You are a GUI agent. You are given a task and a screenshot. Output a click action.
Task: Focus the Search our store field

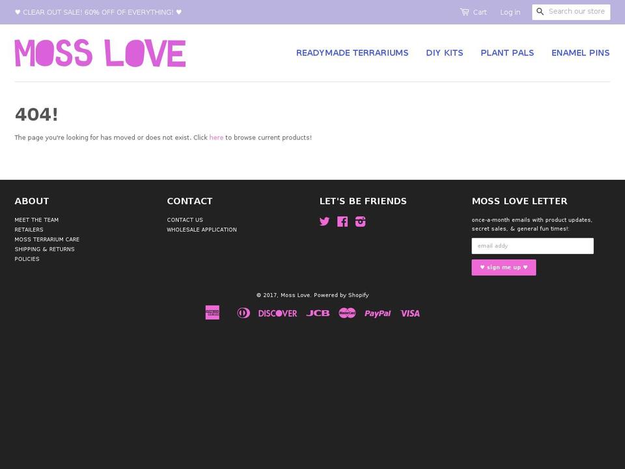(x=576, y=12)
